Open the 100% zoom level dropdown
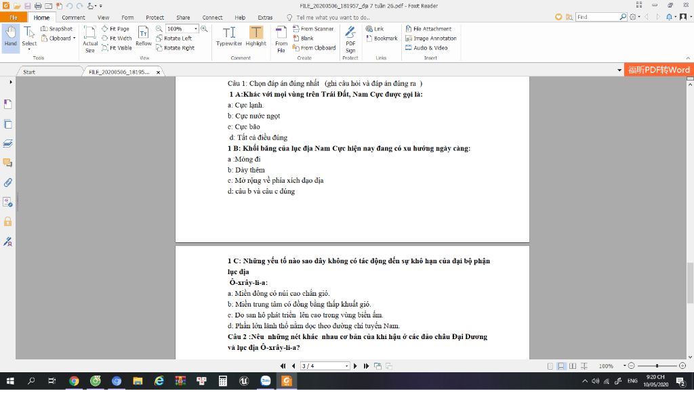Image resolution: width=694 pixels, height=400 pixels. 196,28
